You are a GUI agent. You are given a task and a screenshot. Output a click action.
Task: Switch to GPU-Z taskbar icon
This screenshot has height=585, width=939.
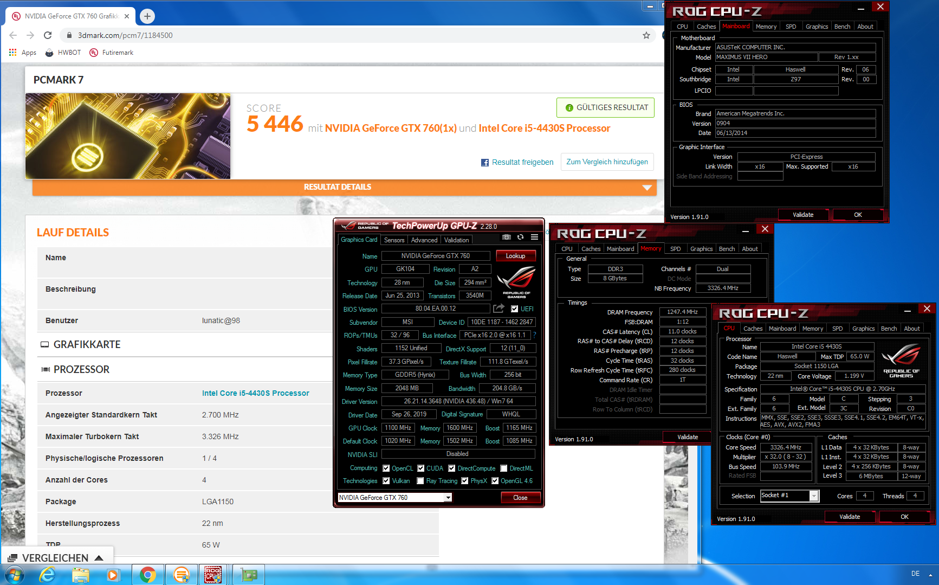click(249, 574)
